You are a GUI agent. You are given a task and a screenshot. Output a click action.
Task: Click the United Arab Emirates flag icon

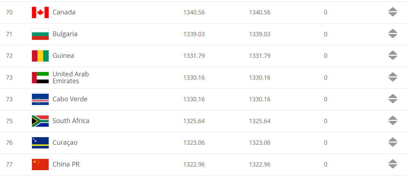coord(40,77)
